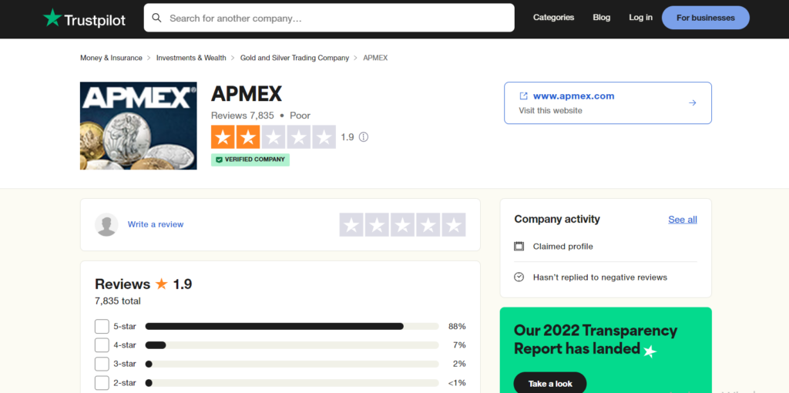The width and height of the screenshot is (789, 393).
Task: Click the 7,835 total text
Action: [x=118, y=301]
